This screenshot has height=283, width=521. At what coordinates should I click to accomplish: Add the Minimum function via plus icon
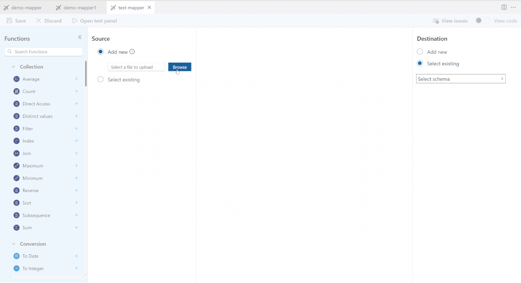pyautogui.click(x=76, y=178)
